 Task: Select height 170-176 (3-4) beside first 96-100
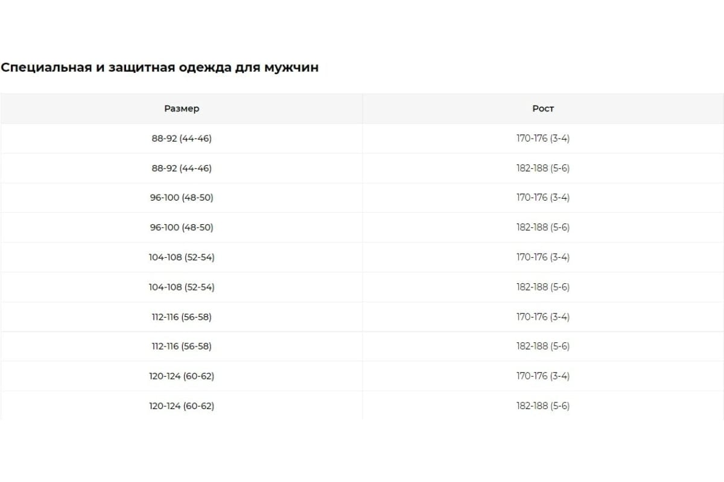point(543,198)
